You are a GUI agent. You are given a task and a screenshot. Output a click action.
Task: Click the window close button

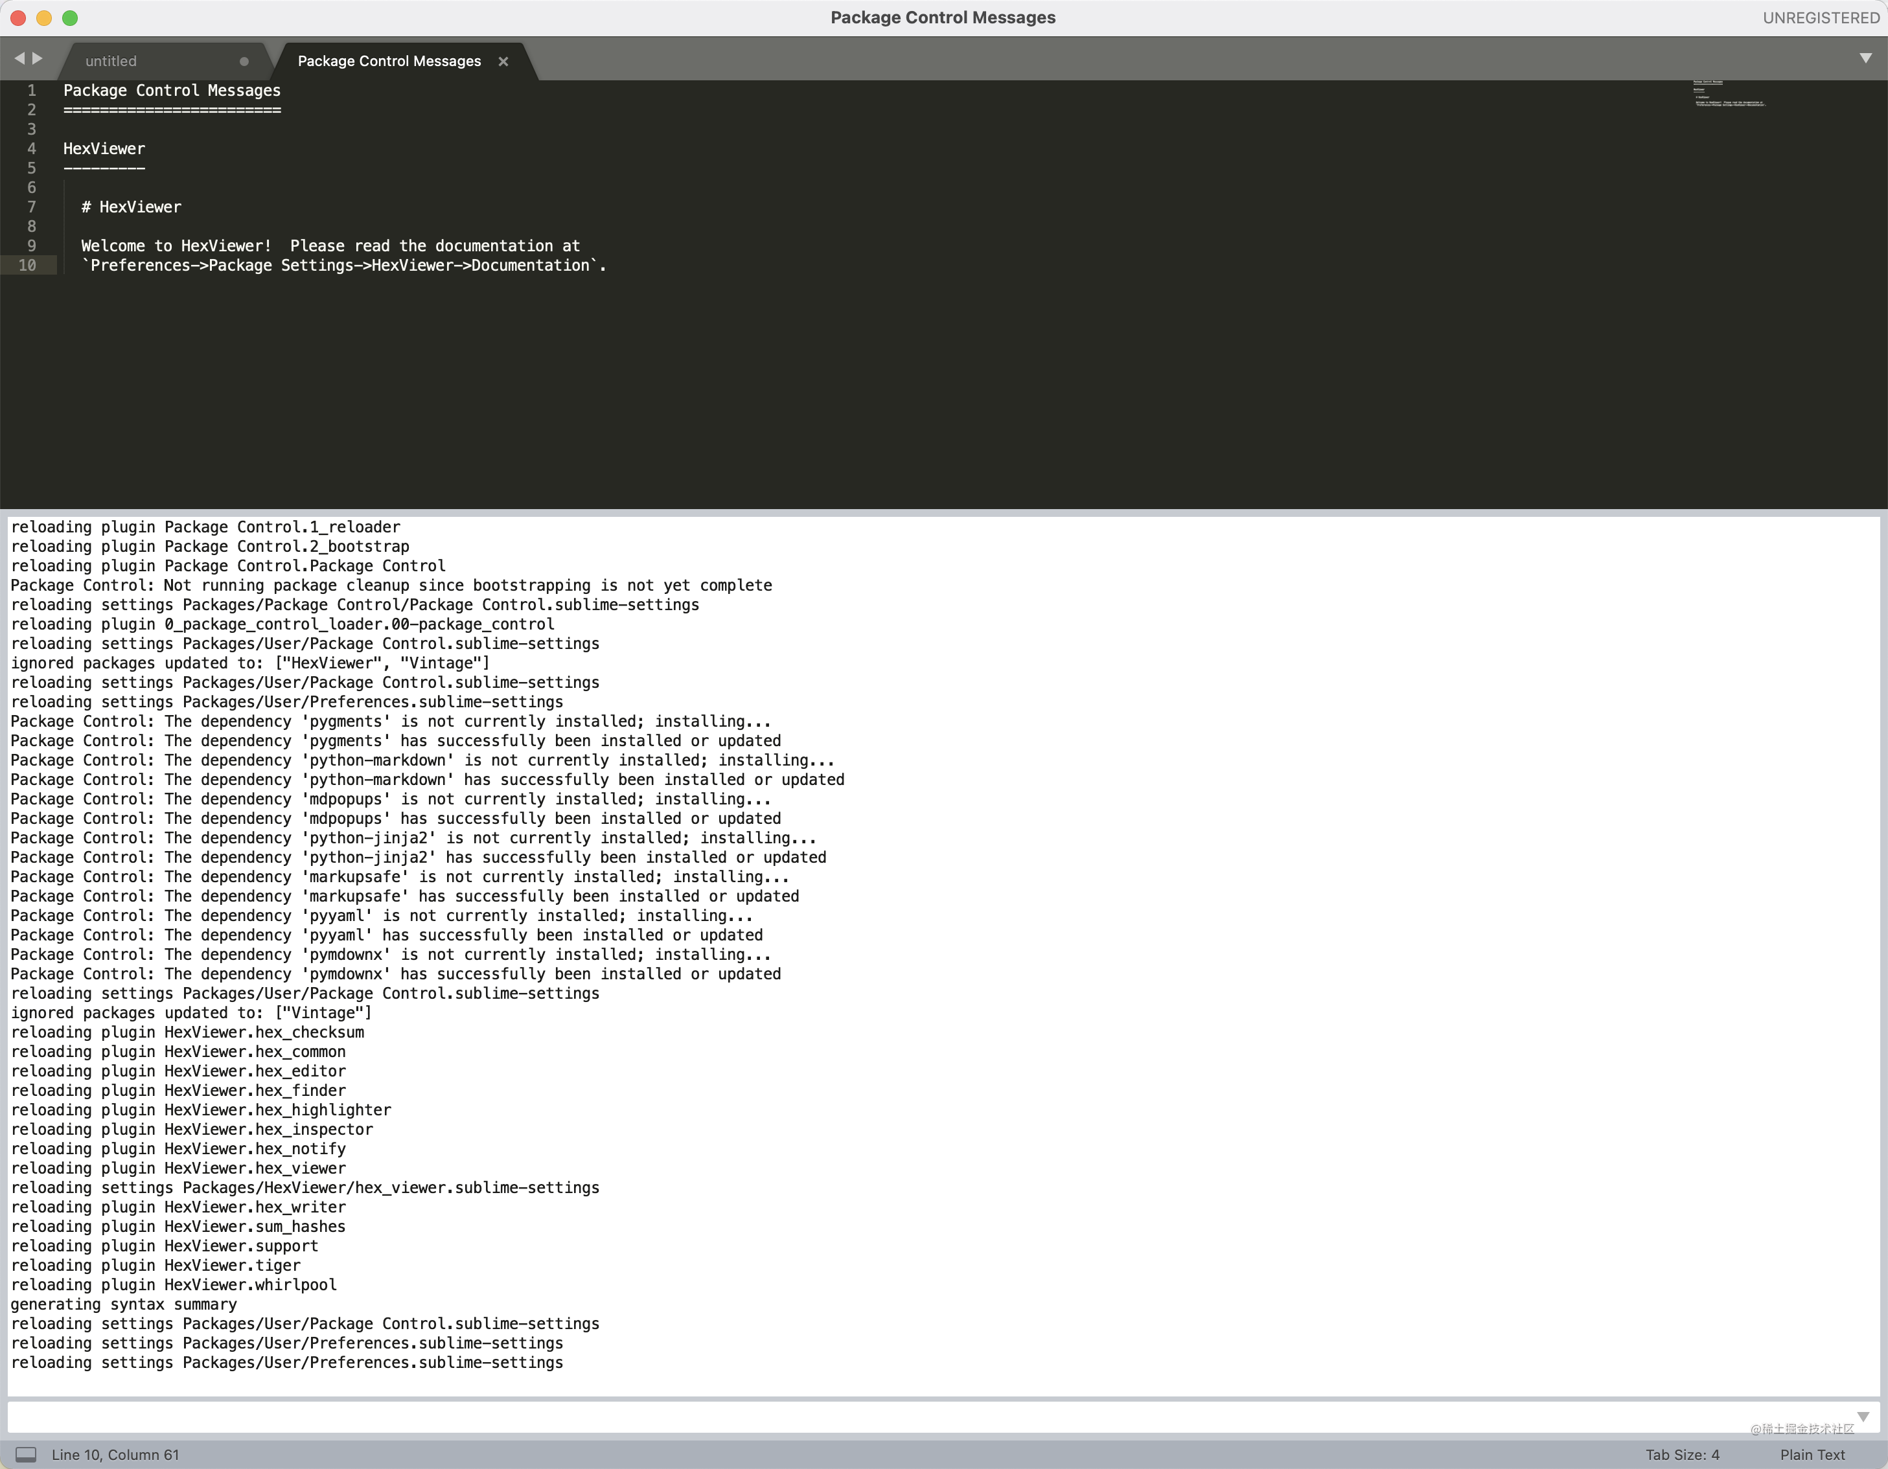pyautogui.click(x=18, y=18)
